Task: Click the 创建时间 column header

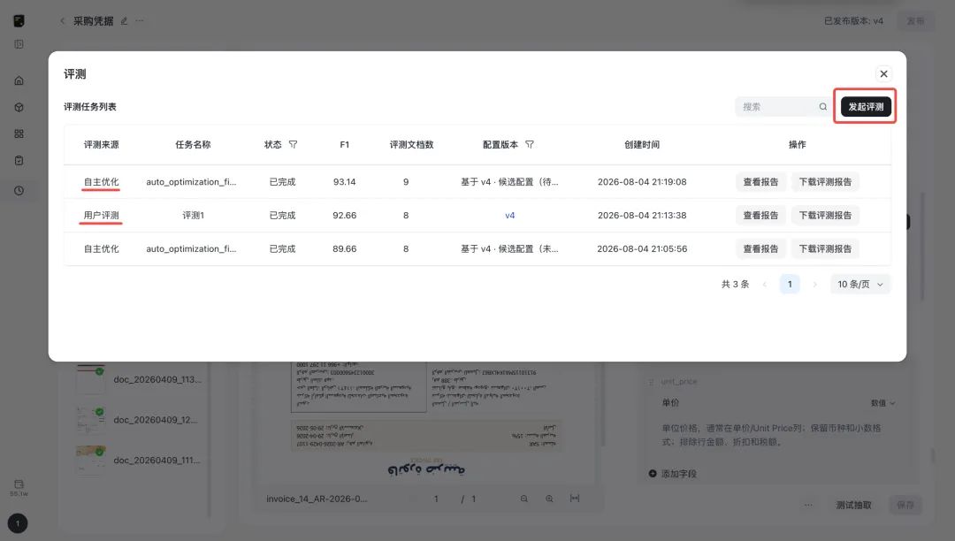Action: pos(642,144)
